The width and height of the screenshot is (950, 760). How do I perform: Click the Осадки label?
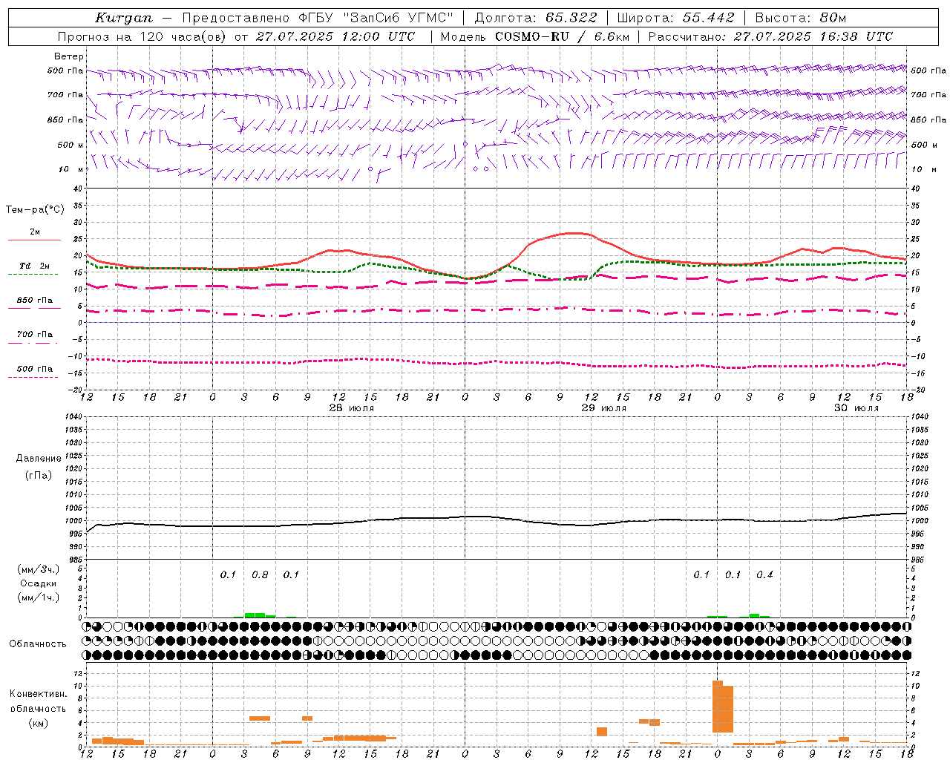(38, 583)
